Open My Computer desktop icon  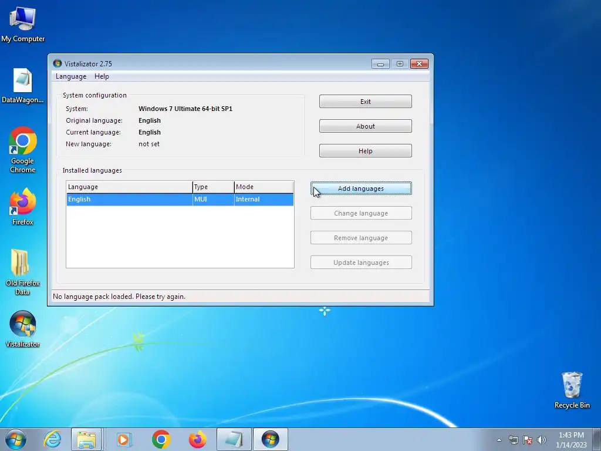tap(23, 23)
